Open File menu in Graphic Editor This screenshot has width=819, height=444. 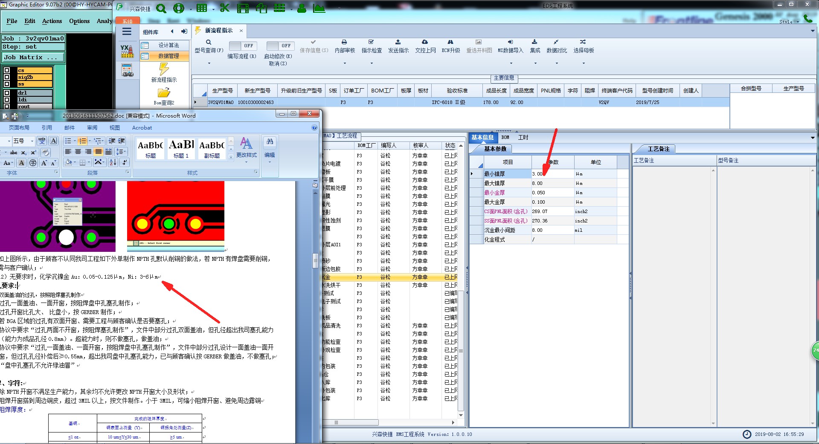tap(12, 21)
